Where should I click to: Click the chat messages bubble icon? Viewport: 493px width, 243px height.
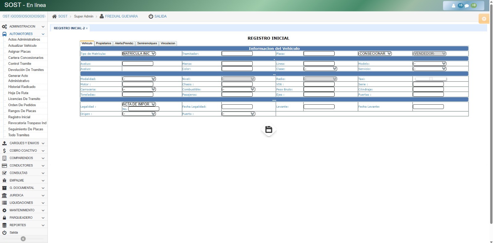click(467, 6)
